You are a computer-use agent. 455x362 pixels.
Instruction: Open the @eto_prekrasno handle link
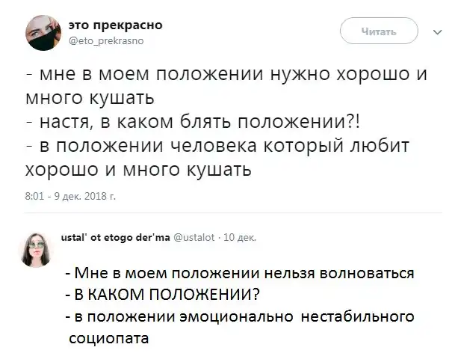point(105,41)
